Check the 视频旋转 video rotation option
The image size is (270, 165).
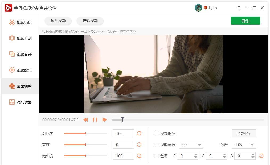pos(157,145)
